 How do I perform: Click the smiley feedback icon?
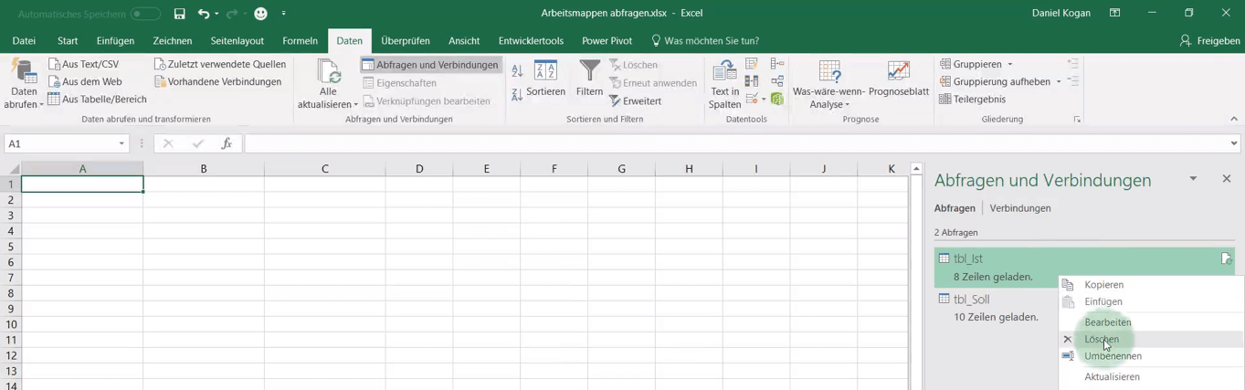click(261, 14)
